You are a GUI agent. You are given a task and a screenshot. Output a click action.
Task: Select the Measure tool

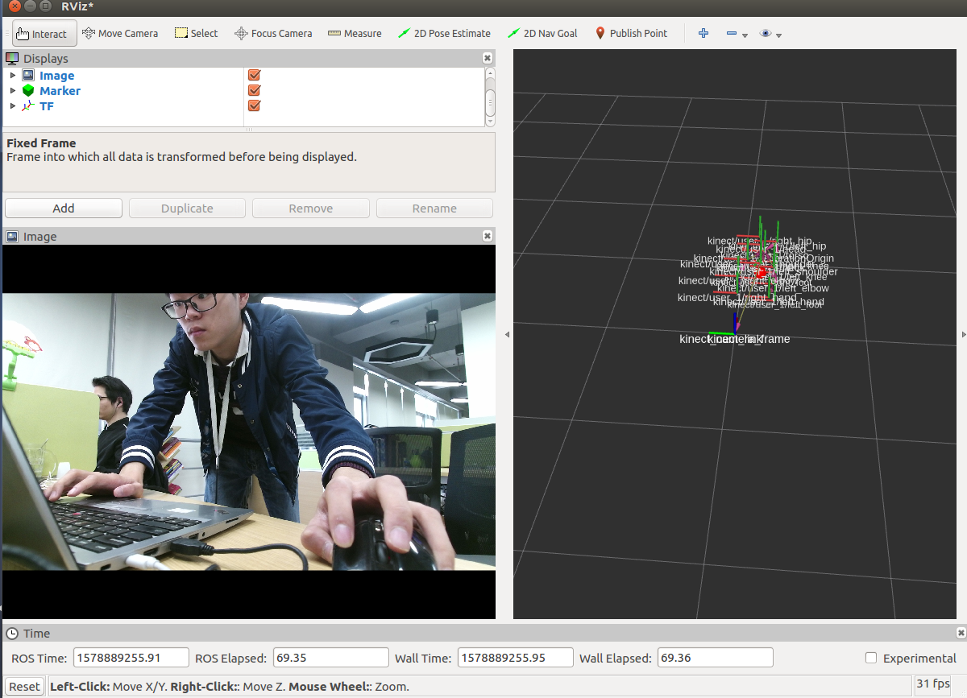355,33
